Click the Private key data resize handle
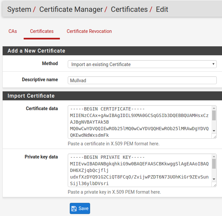 click(215, 185)
